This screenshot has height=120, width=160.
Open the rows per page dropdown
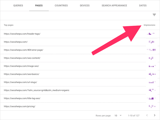pos(118,115)
